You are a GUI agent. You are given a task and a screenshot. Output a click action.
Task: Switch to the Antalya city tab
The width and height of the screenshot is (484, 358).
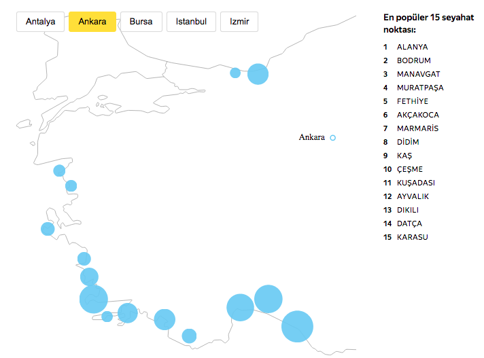41,22
